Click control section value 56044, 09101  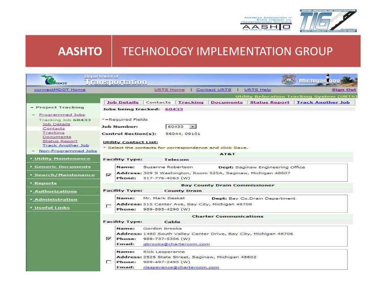(x=183, y=134)
